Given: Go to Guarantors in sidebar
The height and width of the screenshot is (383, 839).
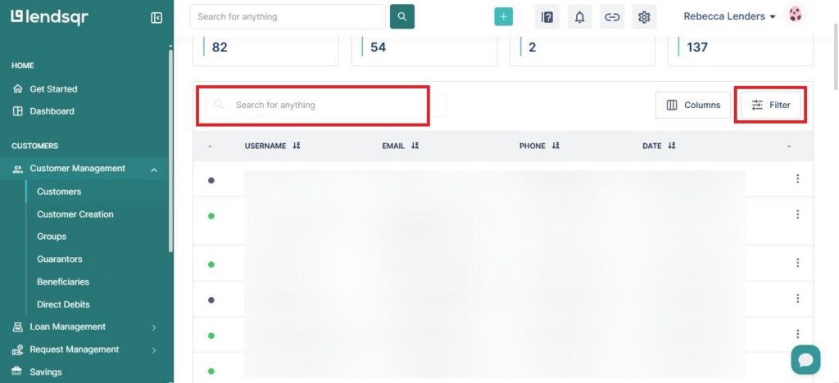Looking at the screenshot, I should (59, 259).
